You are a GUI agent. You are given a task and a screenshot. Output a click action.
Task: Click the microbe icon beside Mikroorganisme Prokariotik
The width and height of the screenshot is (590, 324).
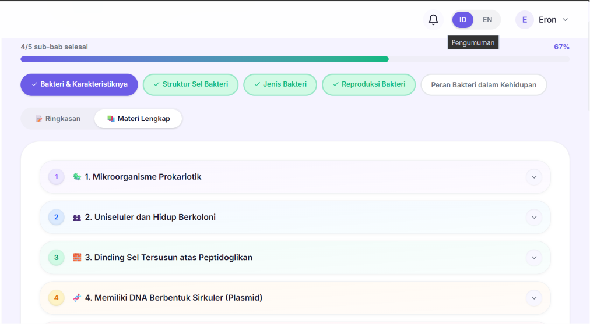click(77, 176)
